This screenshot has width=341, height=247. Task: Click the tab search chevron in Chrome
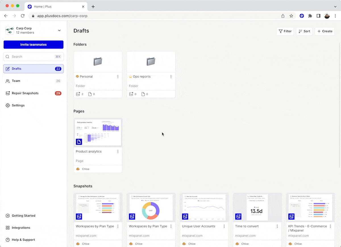[335, 7]
